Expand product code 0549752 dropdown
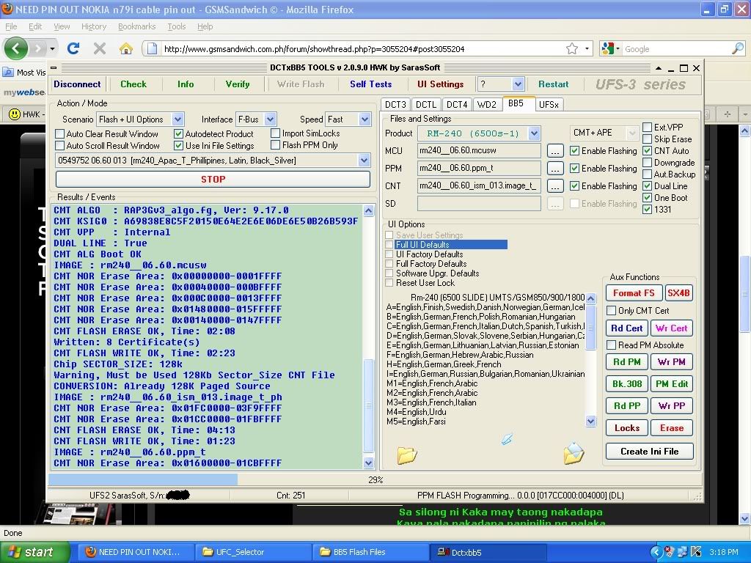Image resolution: width=751 pixels, height=563 pixels. click(364, 161)
